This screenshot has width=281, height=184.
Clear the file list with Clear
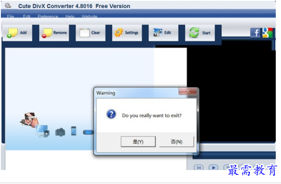click(90, 33)
